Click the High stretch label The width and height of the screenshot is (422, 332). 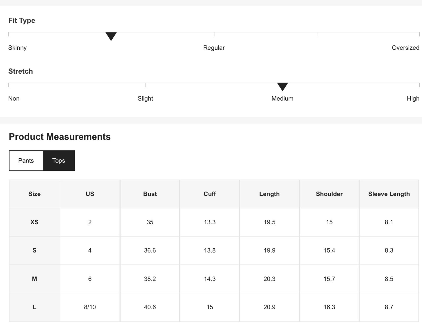413,98
